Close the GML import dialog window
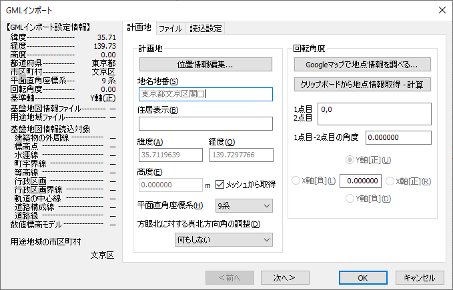This screenshot has width=453, height=290. (440, 10)
